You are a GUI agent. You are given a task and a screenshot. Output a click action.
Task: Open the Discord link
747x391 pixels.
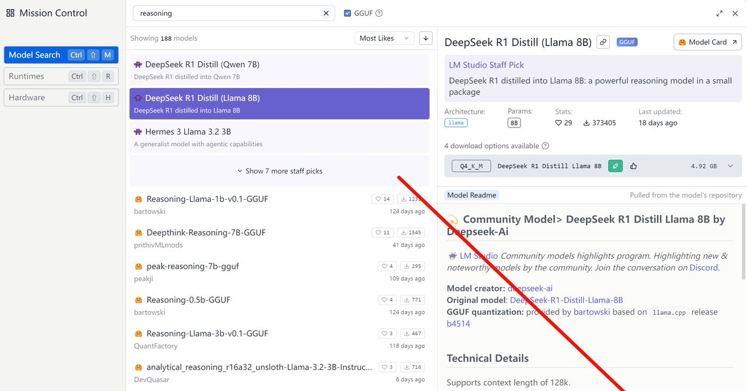click(x=703, y=268)
